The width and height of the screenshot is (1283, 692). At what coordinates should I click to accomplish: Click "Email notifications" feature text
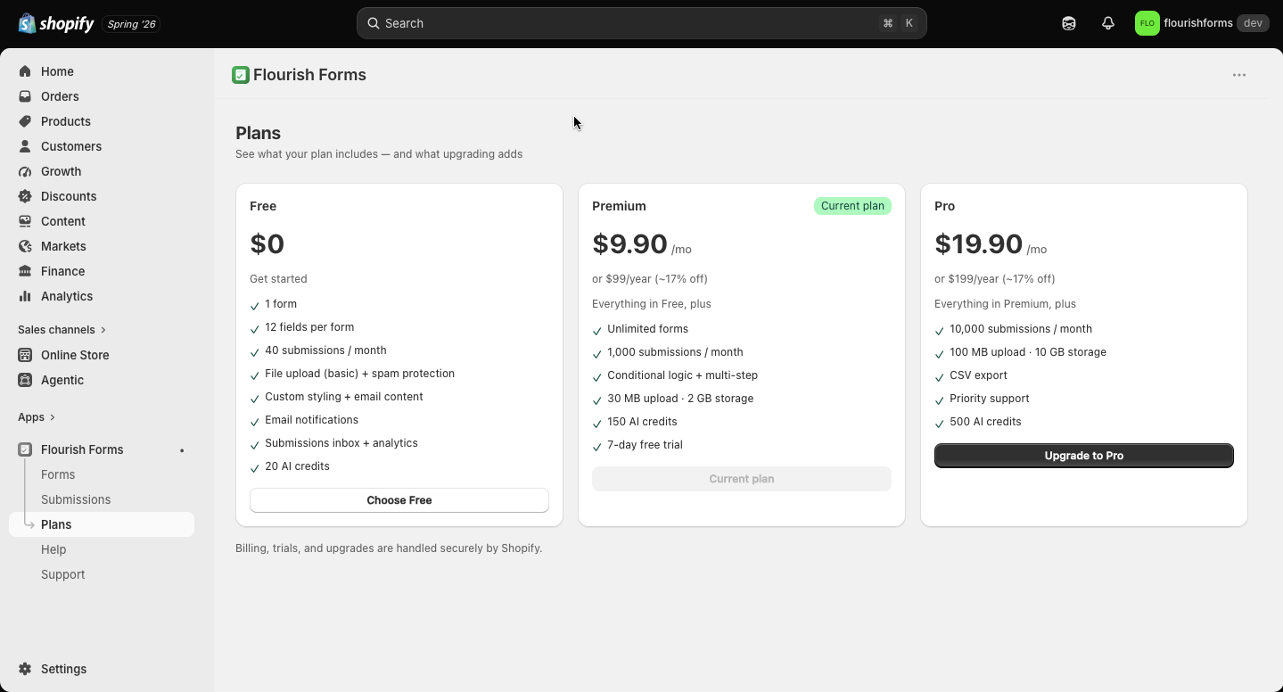pos(311,420)
